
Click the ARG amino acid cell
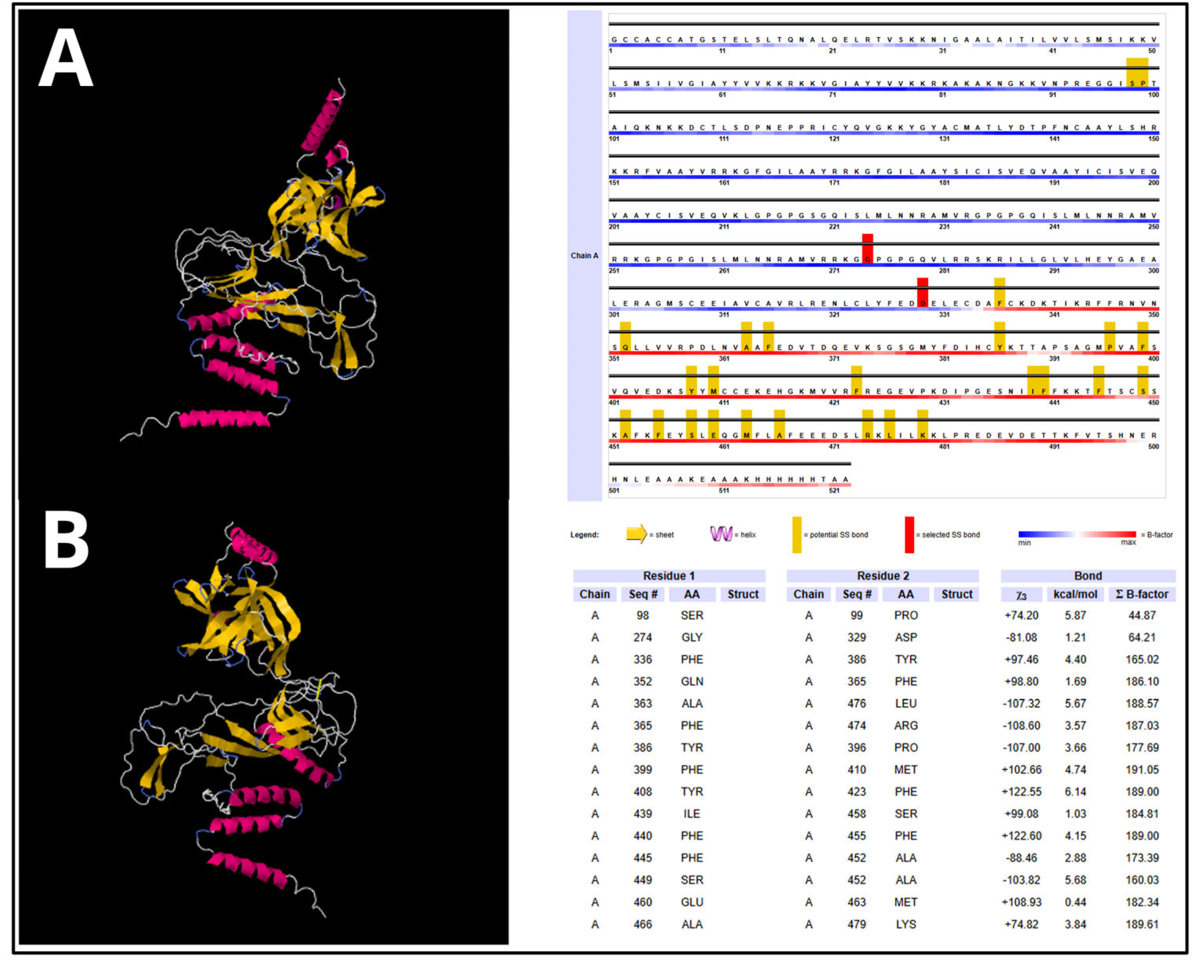click(x=906, y=725)
